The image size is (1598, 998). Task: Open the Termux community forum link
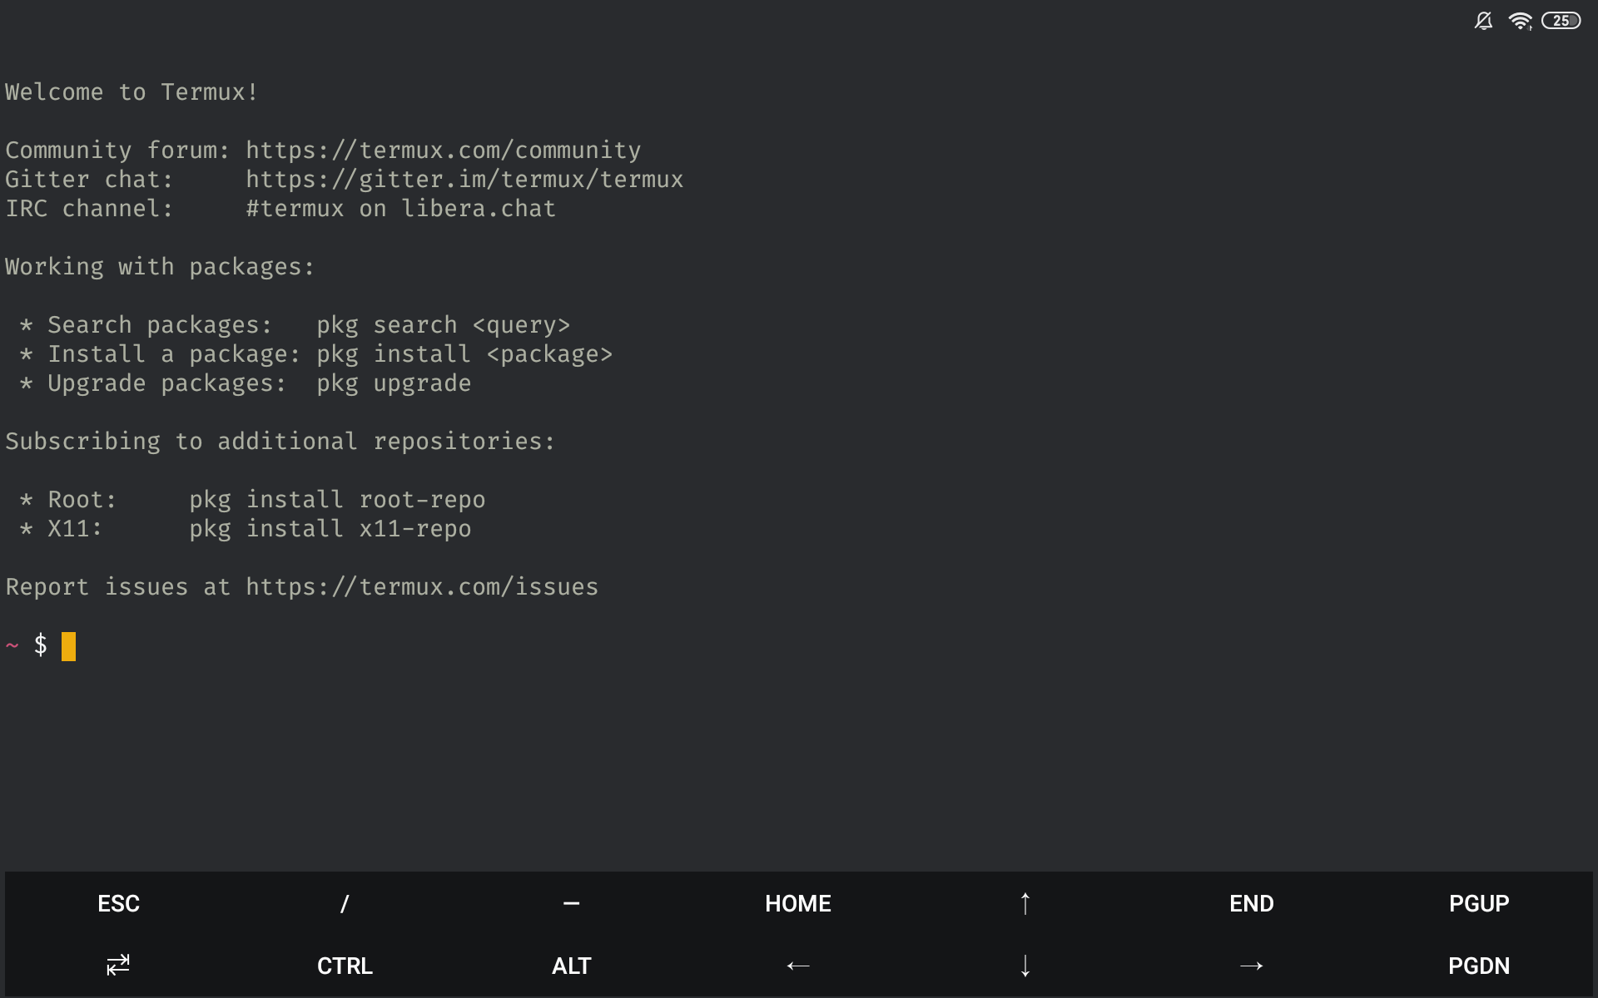tap(443, 151)
